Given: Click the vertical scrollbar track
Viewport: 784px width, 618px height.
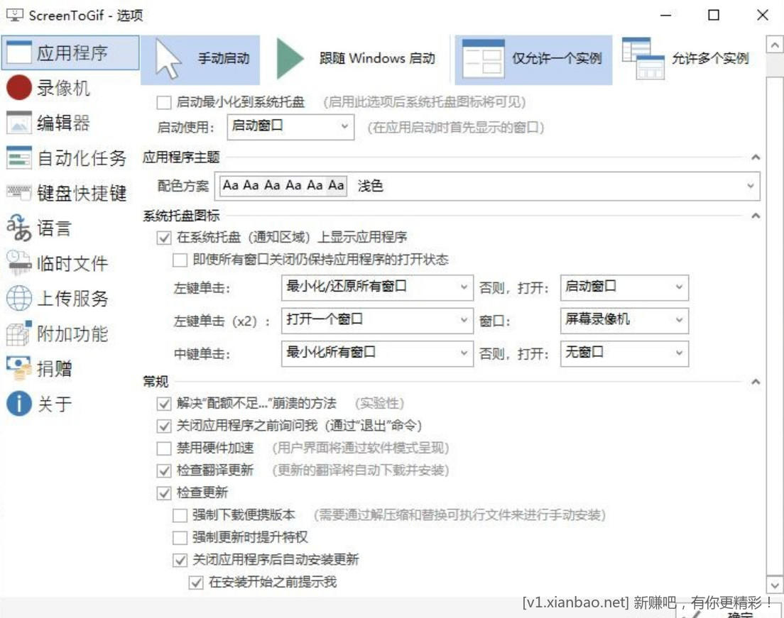Looking at the screenshot, I should coord(774,315).
